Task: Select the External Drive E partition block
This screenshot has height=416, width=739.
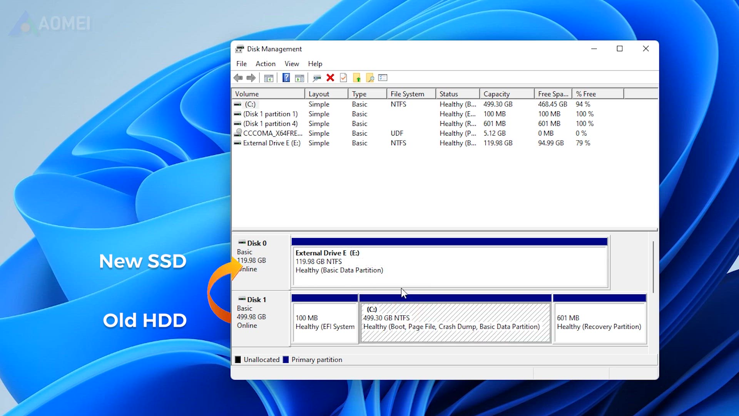Action: pyautogui.click(x=450, y=263)
